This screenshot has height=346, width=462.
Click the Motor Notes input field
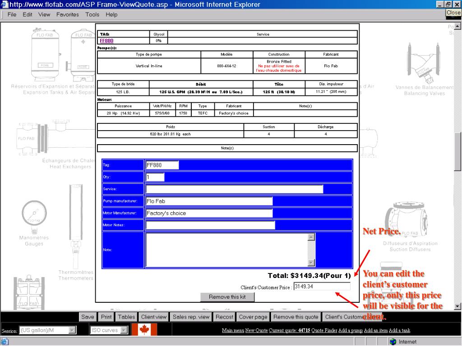(x=210, y=225)
